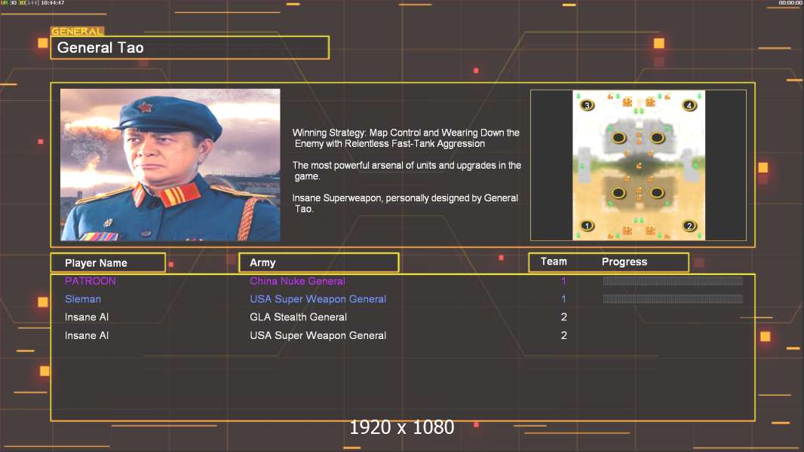Click the first Insane AI player name
The image size is (804, 452).
(87, 317)
